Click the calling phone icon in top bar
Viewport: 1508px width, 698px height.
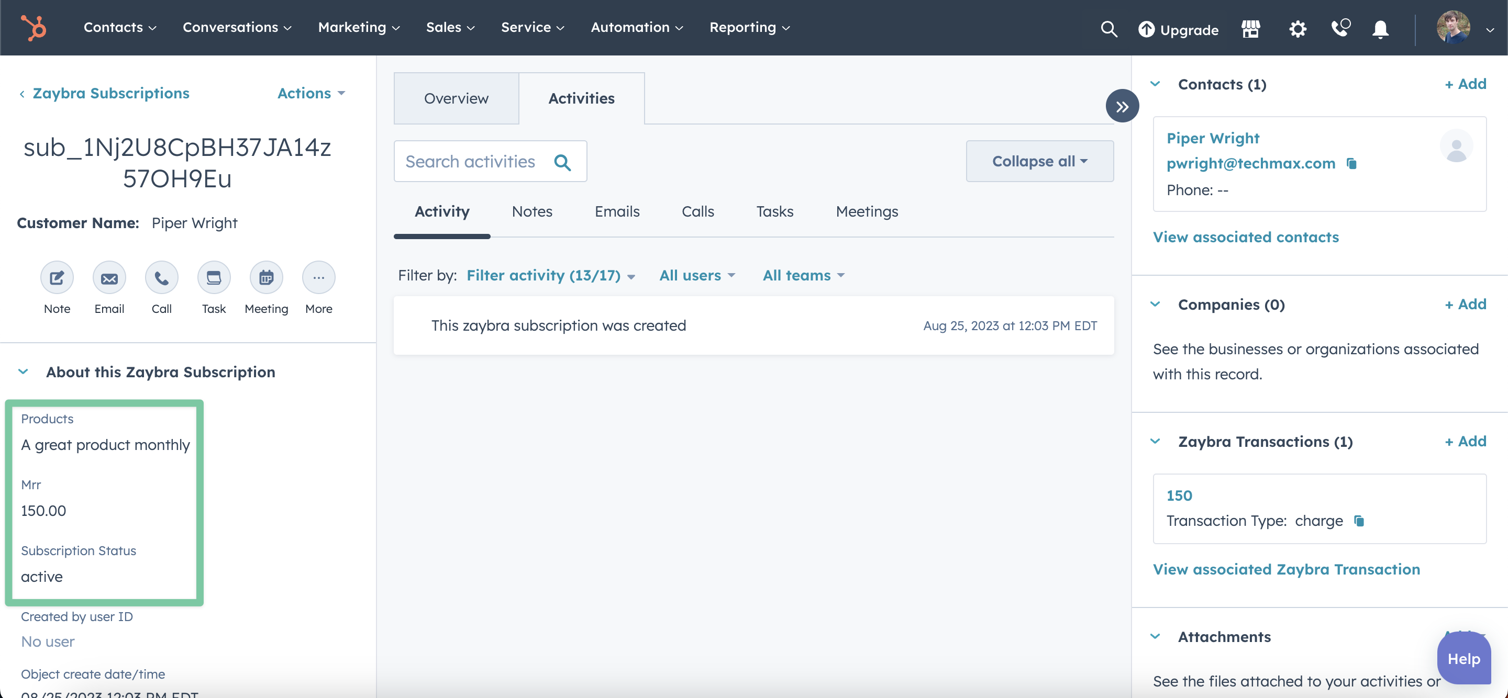pos(1340,28)
